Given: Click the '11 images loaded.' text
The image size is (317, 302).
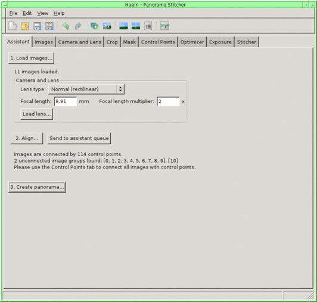Looking at the screenshot, I should [x=36, y=71].
